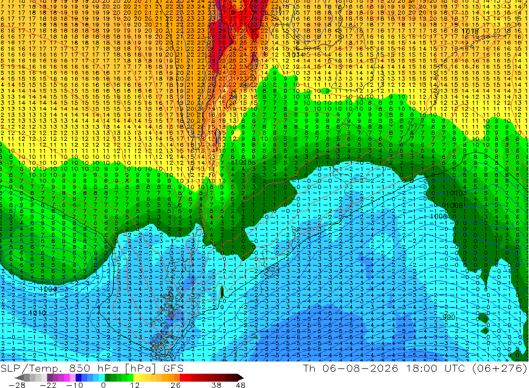Click the 26 legend label
This screenshot has width=529, height=388.
(176, 385)
